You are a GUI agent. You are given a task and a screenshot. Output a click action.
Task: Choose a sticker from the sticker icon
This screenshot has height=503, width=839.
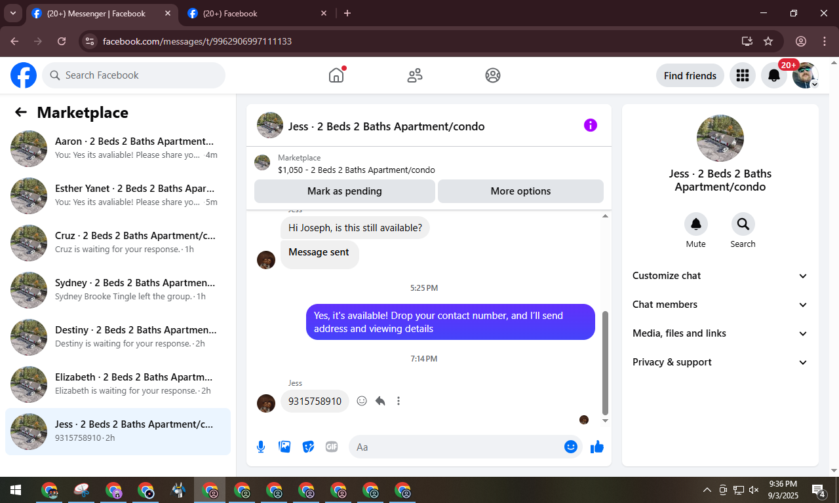click(308, 447)
